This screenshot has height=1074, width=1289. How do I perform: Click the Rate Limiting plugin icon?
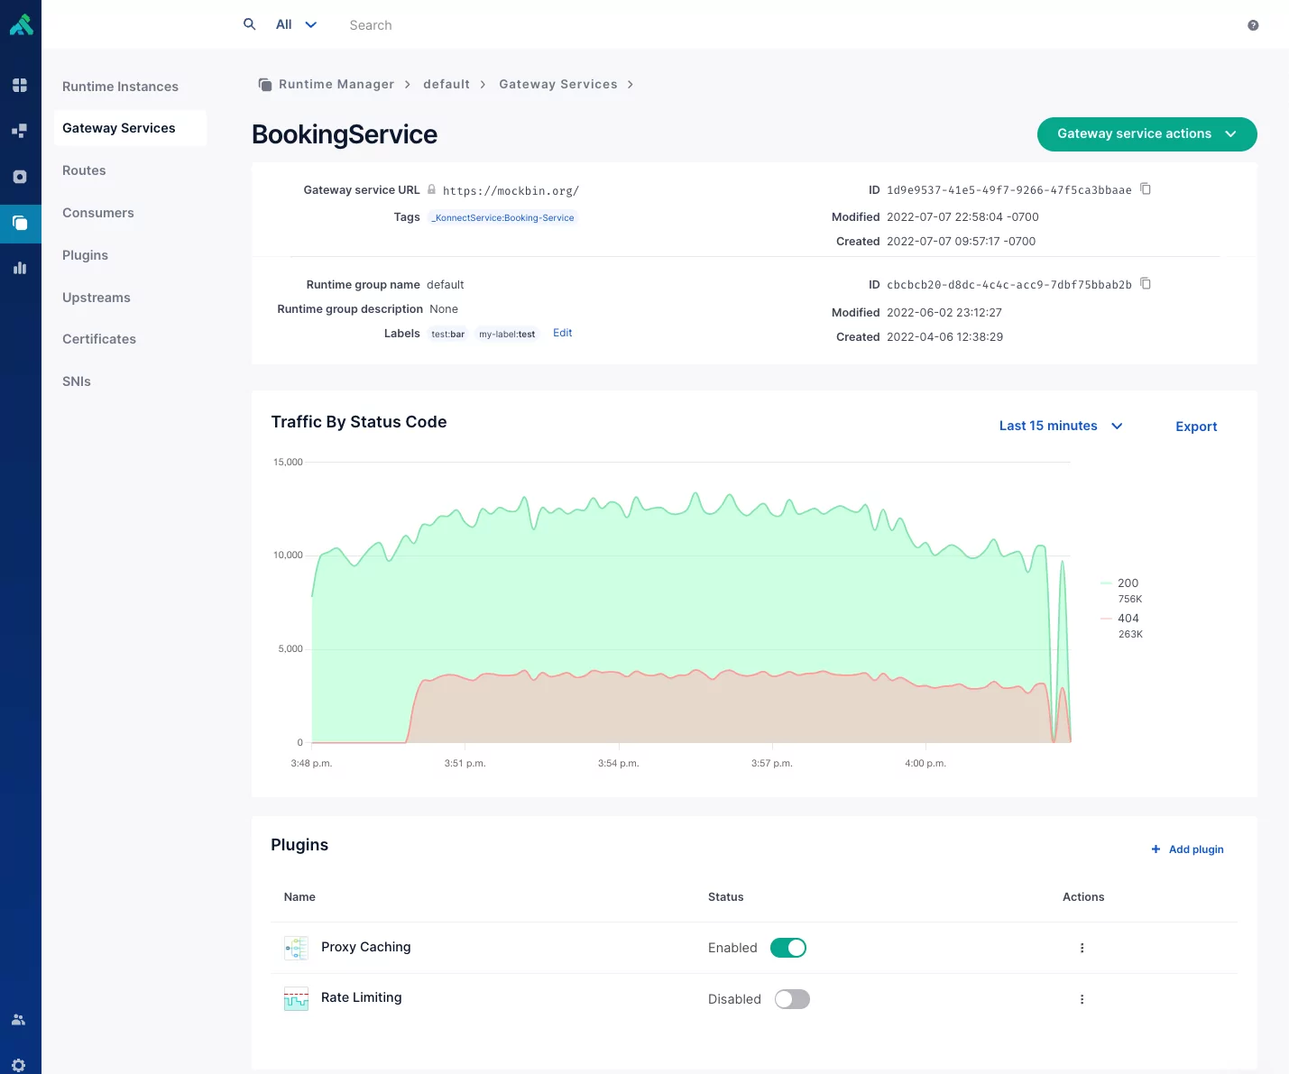click(x=296, y=998)
